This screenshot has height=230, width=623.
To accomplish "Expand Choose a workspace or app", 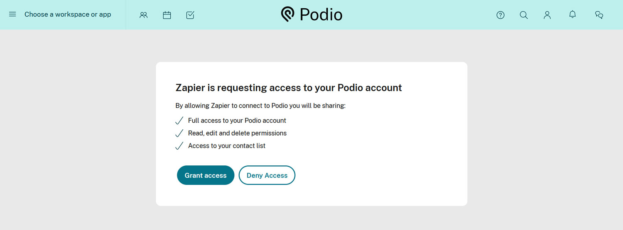I will pyautogui.click(x=68, y=15).
